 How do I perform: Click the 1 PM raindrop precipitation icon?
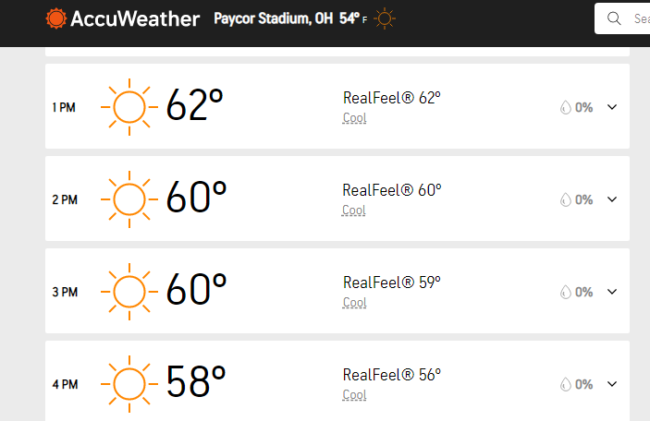point(566,107)
